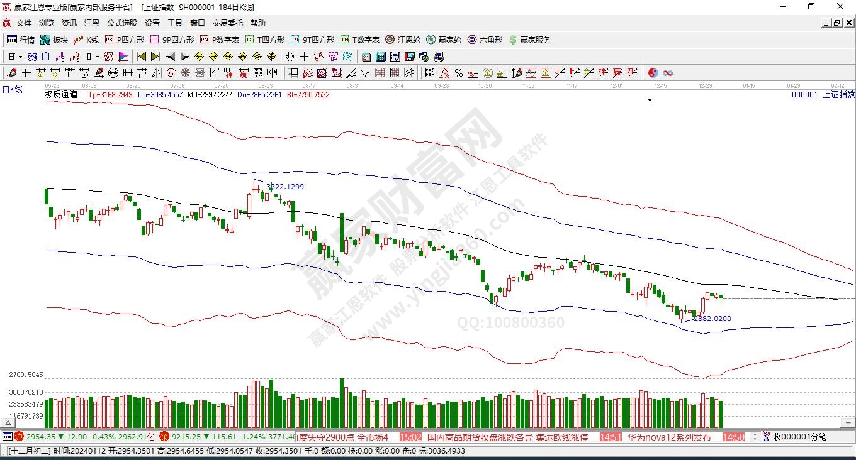Click the percent (%) drawing tool
856x460 pixels.
(458, 73)
